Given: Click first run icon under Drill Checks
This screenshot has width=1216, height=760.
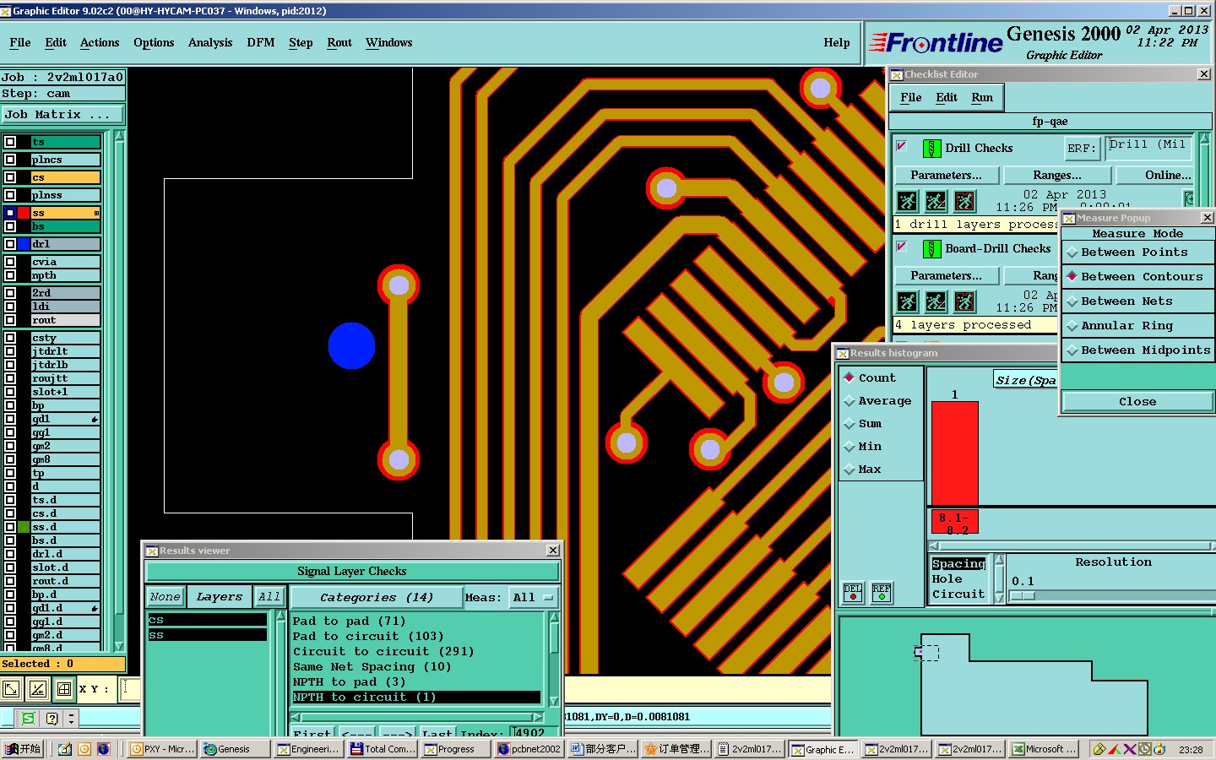Looking at the screenshot, I should [907, 201].
